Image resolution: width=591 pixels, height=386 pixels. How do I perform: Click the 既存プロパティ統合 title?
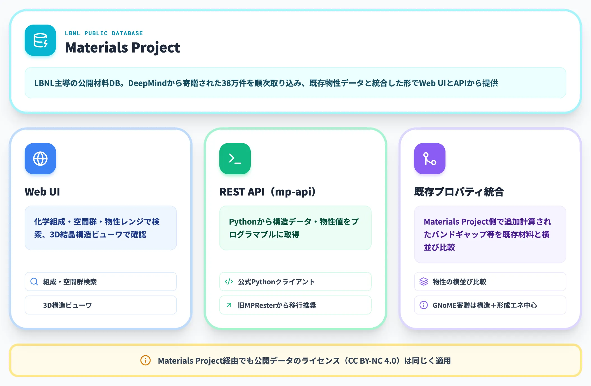459,192
